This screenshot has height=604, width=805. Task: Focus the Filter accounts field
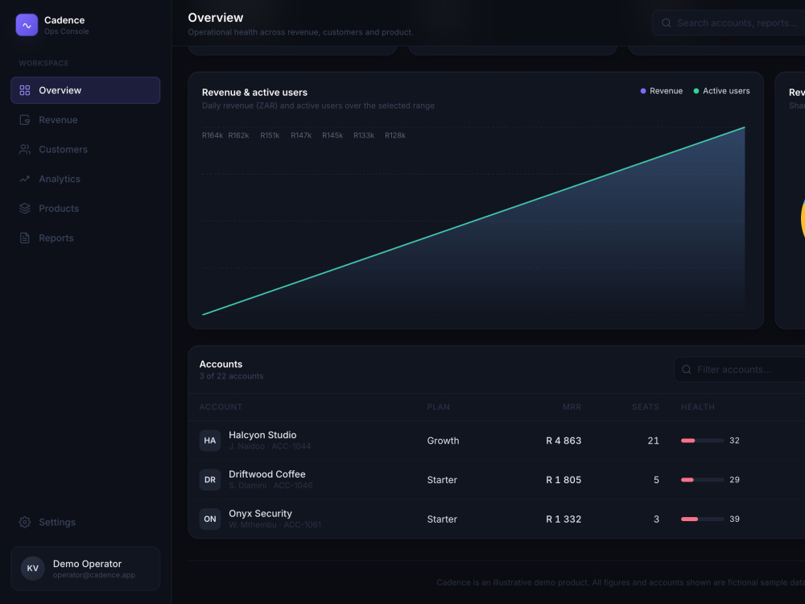(x=740, y=370)
